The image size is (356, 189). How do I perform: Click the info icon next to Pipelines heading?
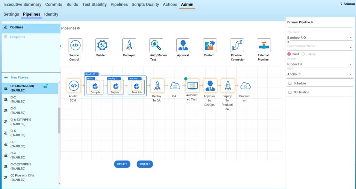click(x=78, y=28)
